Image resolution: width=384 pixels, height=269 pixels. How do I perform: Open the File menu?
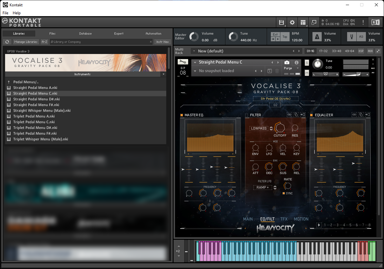[x=5, y=13]
